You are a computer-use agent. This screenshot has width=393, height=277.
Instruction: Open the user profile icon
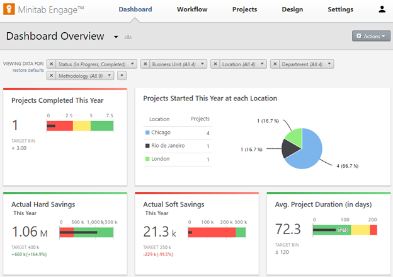382,9
